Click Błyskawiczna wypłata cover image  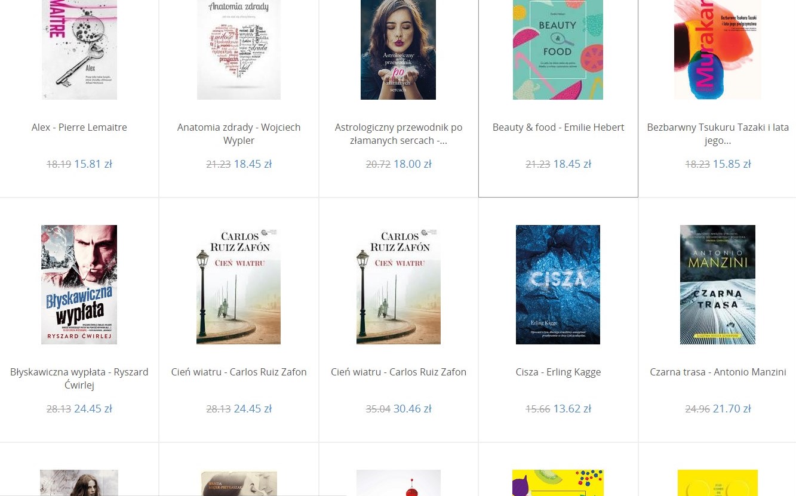pyautogui.click(x=79, y=285)
